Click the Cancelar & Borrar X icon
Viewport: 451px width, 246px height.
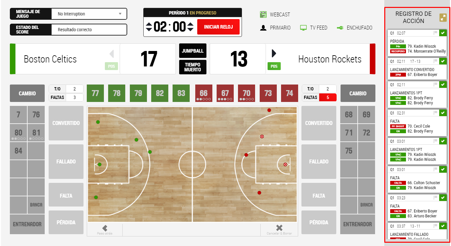pos(279,228)
